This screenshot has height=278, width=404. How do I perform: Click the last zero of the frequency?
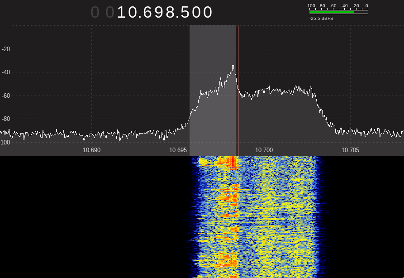click(x=208, y=13)
